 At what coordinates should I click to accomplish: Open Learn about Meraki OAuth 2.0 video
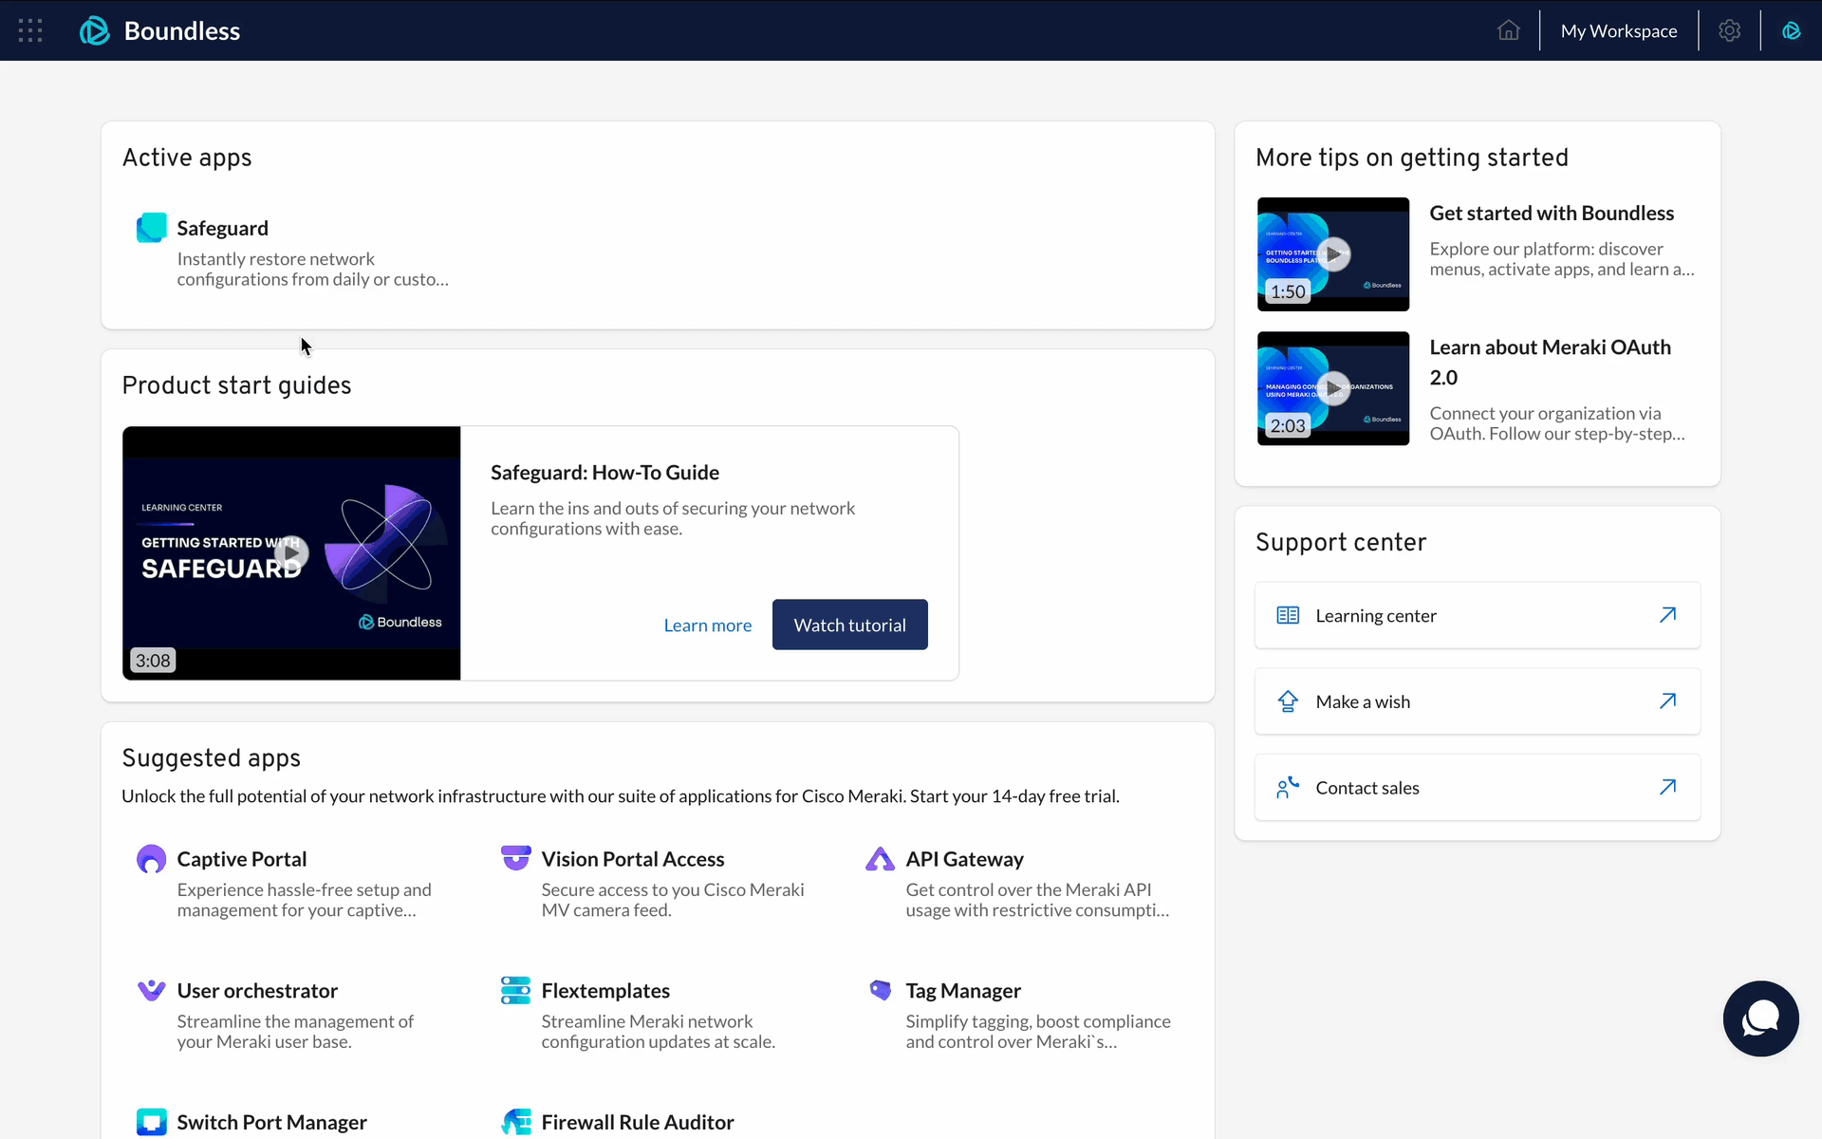click(1333, 387)
